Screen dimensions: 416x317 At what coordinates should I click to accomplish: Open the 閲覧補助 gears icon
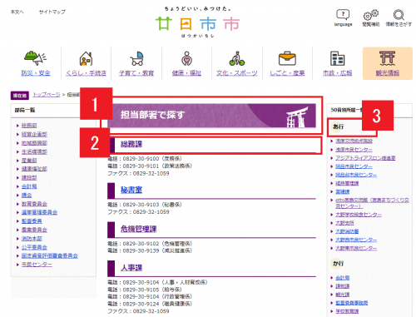pos(371,15)
